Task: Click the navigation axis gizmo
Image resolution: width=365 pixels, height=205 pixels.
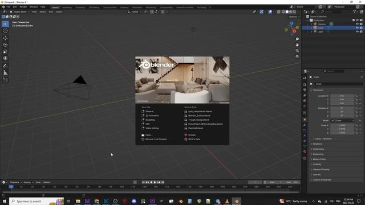Action: click(291, 28)
